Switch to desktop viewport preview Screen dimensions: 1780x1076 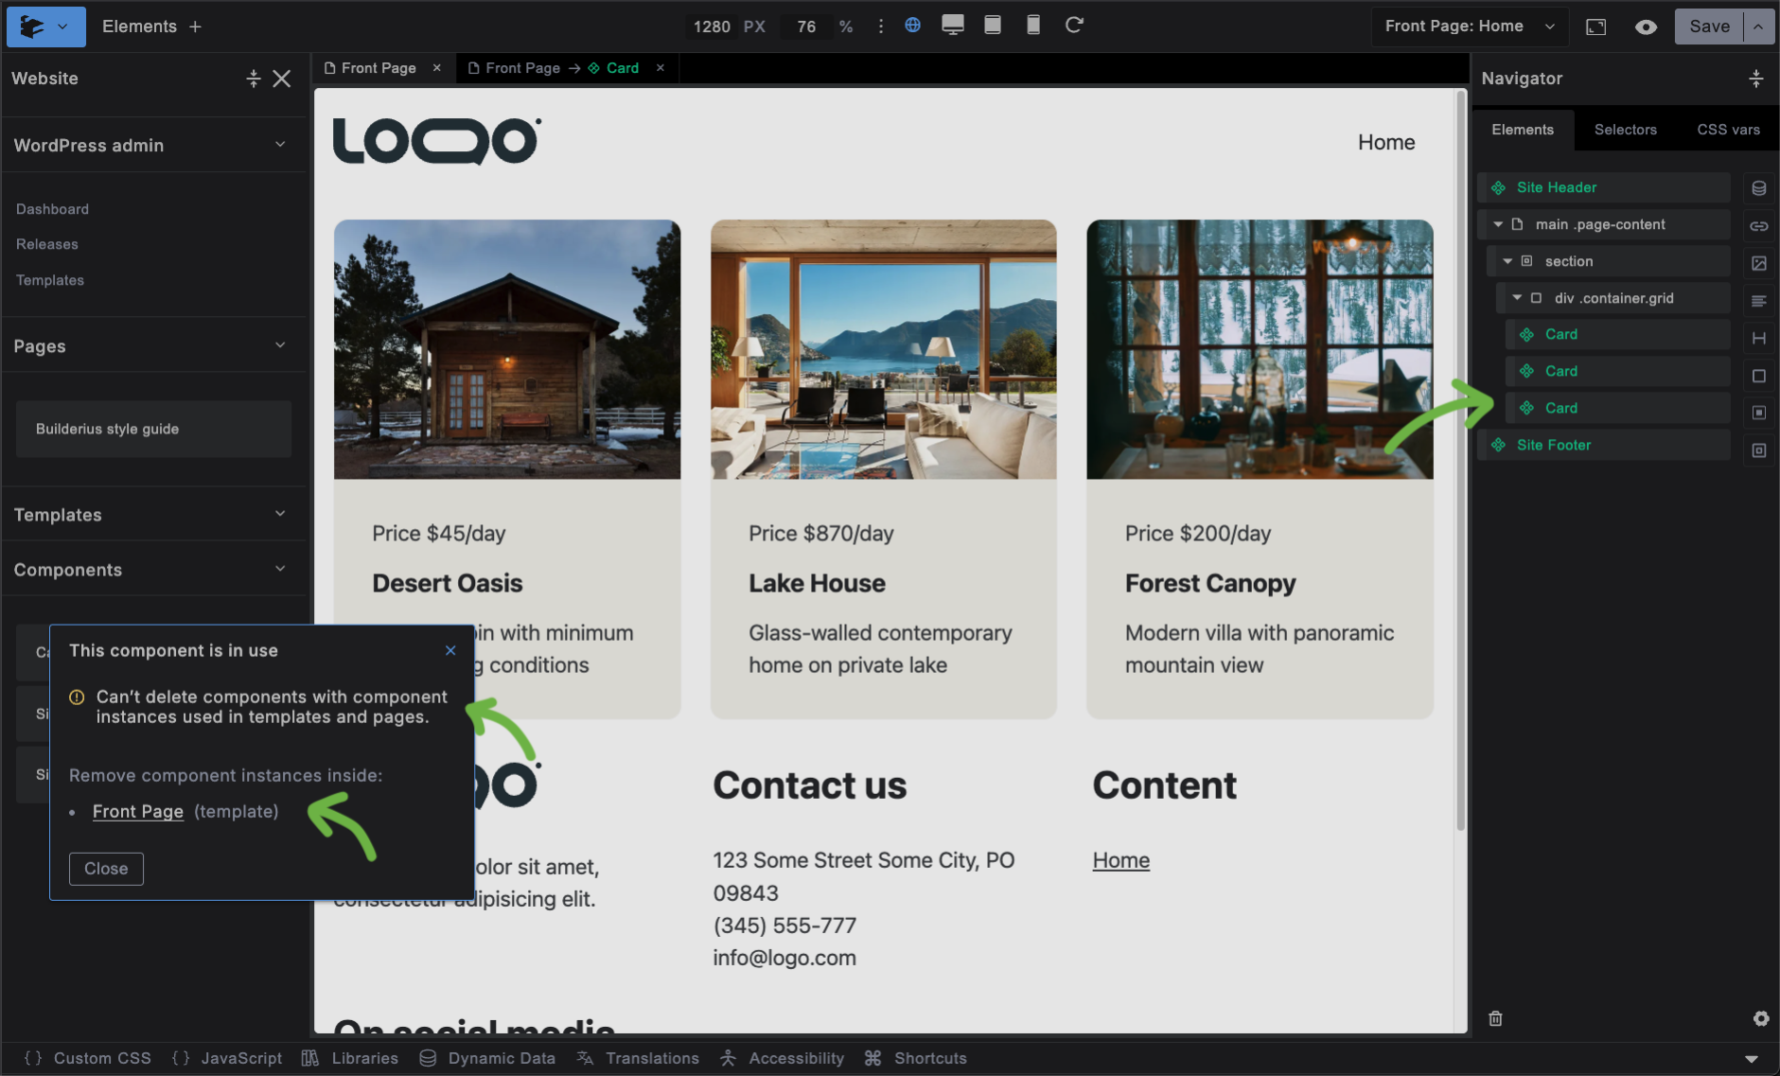[952, 26]
